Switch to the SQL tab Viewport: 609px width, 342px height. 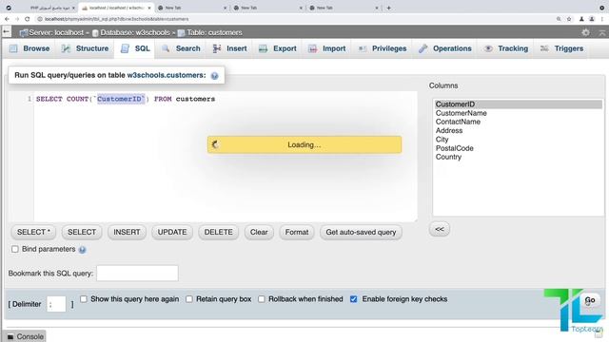coord(135,48)
